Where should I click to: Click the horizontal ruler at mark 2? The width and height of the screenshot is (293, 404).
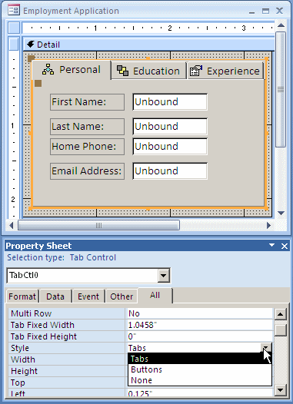(x=169, y=28)
